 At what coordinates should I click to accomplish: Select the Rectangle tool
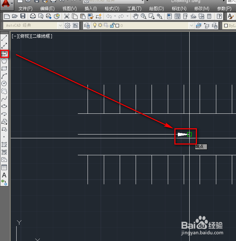pos(4,68)
